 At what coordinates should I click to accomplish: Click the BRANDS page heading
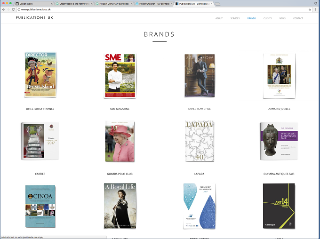click(160, 34)
